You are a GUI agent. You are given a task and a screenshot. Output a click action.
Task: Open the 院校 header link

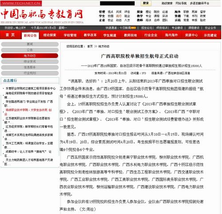[157, 12]
